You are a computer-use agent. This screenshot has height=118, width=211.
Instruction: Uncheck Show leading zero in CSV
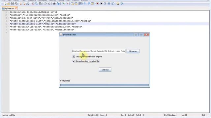(x=74, y=61)
